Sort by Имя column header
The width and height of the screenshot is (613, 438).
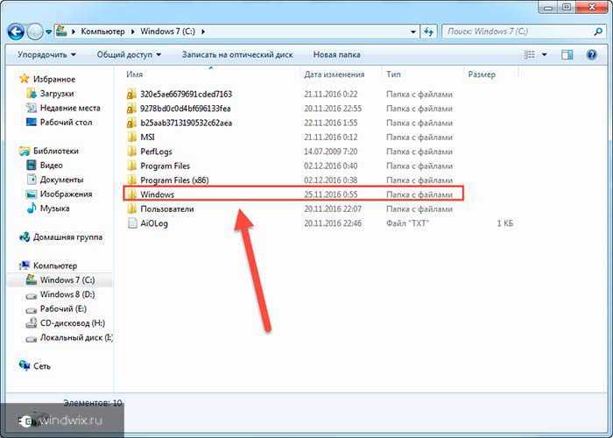click(x=135, y=74)
